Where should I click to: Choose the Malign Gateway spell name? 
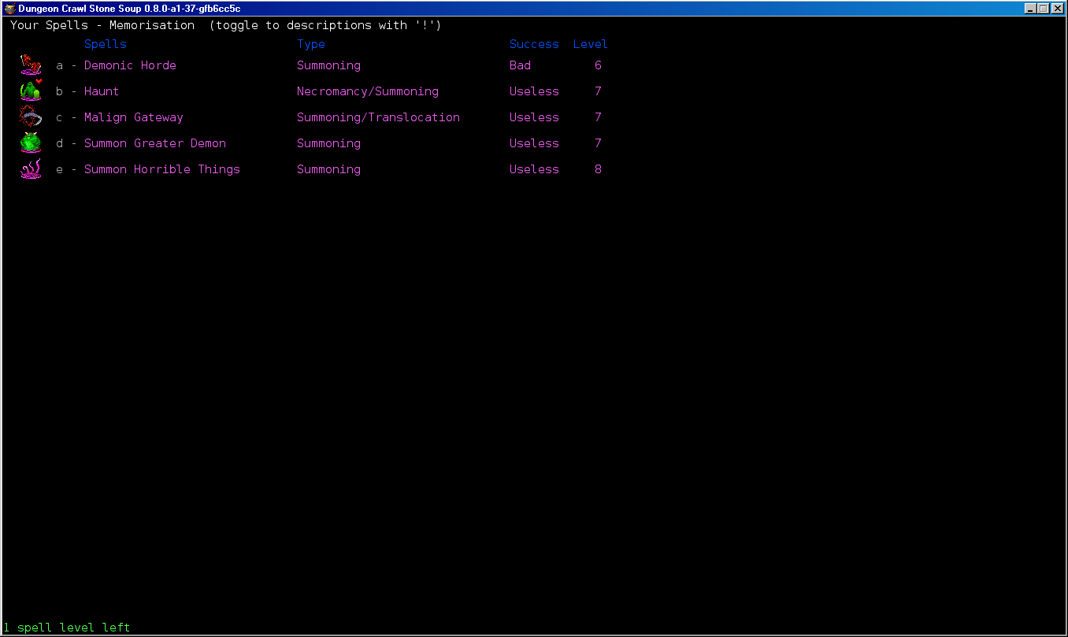[x=134, y=117]
